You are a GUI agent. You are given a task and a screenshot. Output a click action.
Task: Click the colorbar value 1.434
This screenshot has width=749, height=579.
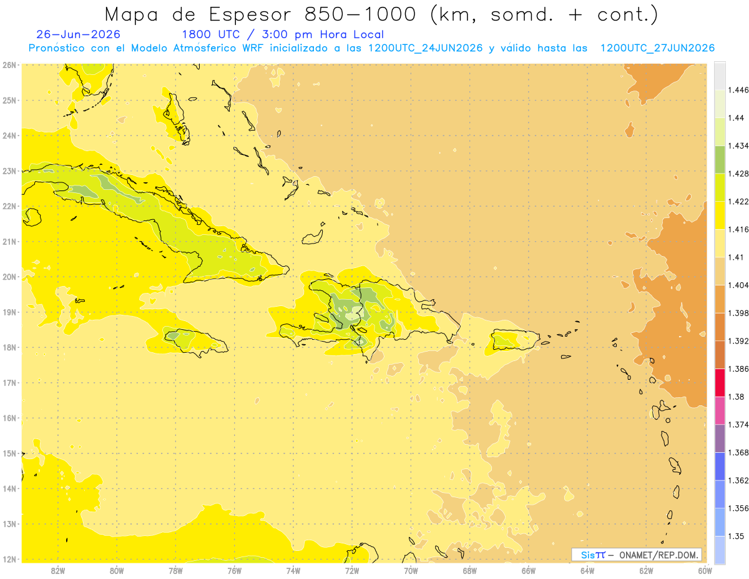pos(740,146)
